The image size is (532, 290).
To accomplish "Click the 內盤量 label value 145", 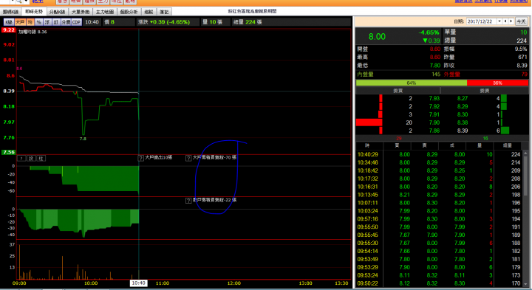I will (x=436, y=75).
